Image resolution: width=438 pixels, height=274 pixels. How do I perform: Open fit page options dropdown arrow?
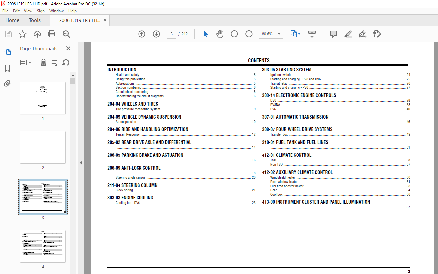pos(299,34)
